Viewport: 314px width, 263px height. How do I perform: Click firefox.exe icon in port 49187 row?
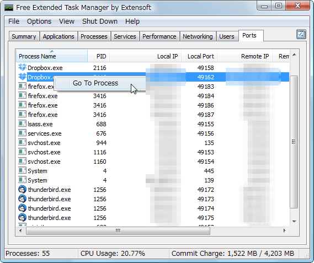(22, 115)
